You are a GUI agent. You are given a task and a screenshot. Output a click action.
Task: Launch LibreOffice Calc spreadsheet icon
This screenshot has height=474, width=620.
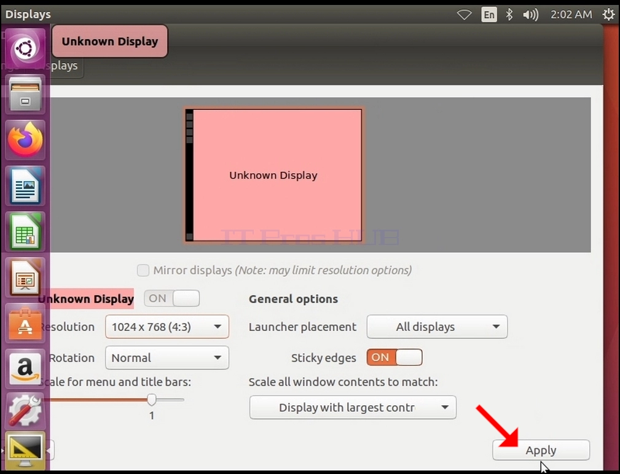pyautogui.click(x=25, y=231)
